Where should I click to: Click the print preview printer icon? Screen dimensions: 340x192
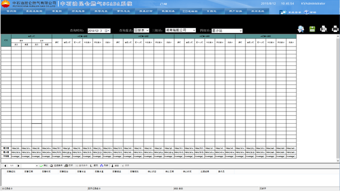point(324,29)
